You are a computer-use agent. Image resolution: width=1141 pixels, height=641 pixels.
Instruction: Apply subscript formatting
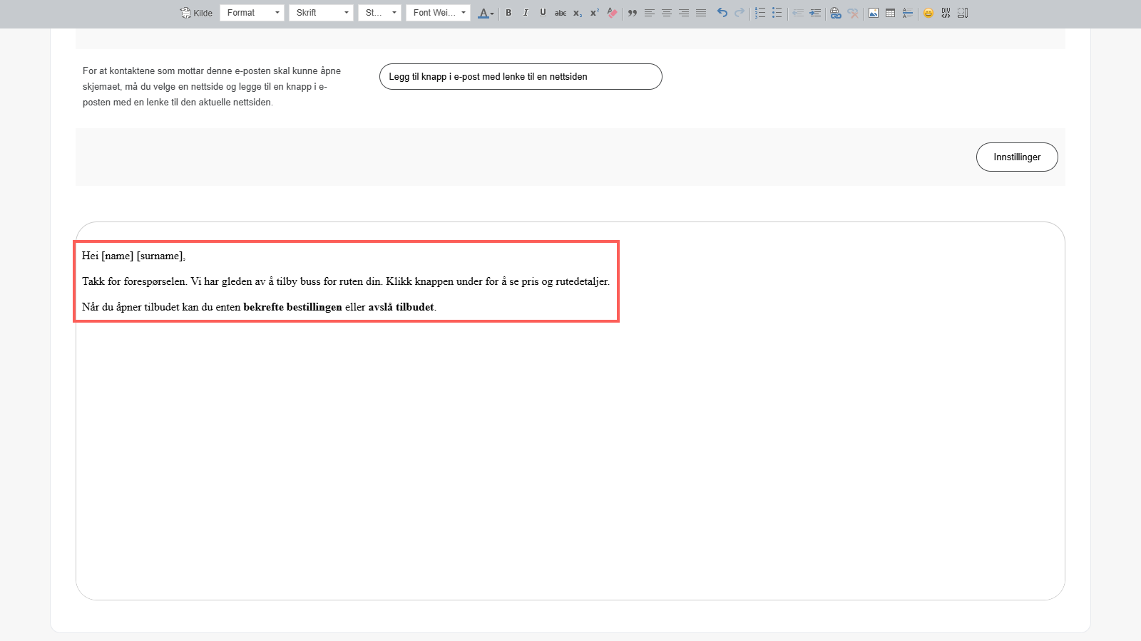coord(578,13)
